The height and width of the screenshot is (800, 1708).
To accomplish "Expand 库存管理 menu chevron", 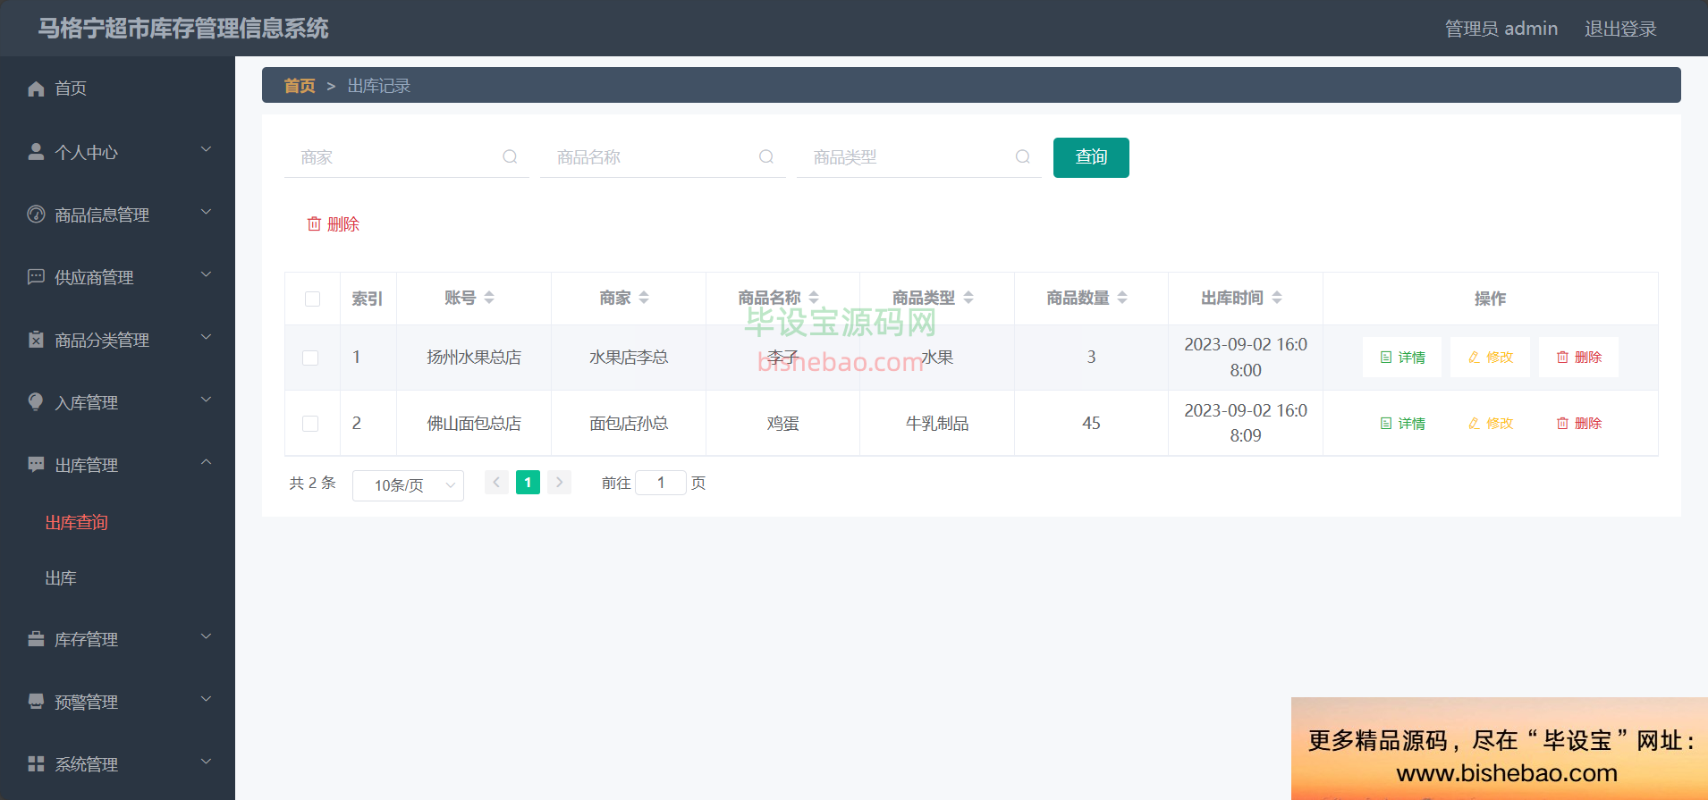I will point(206,636).
